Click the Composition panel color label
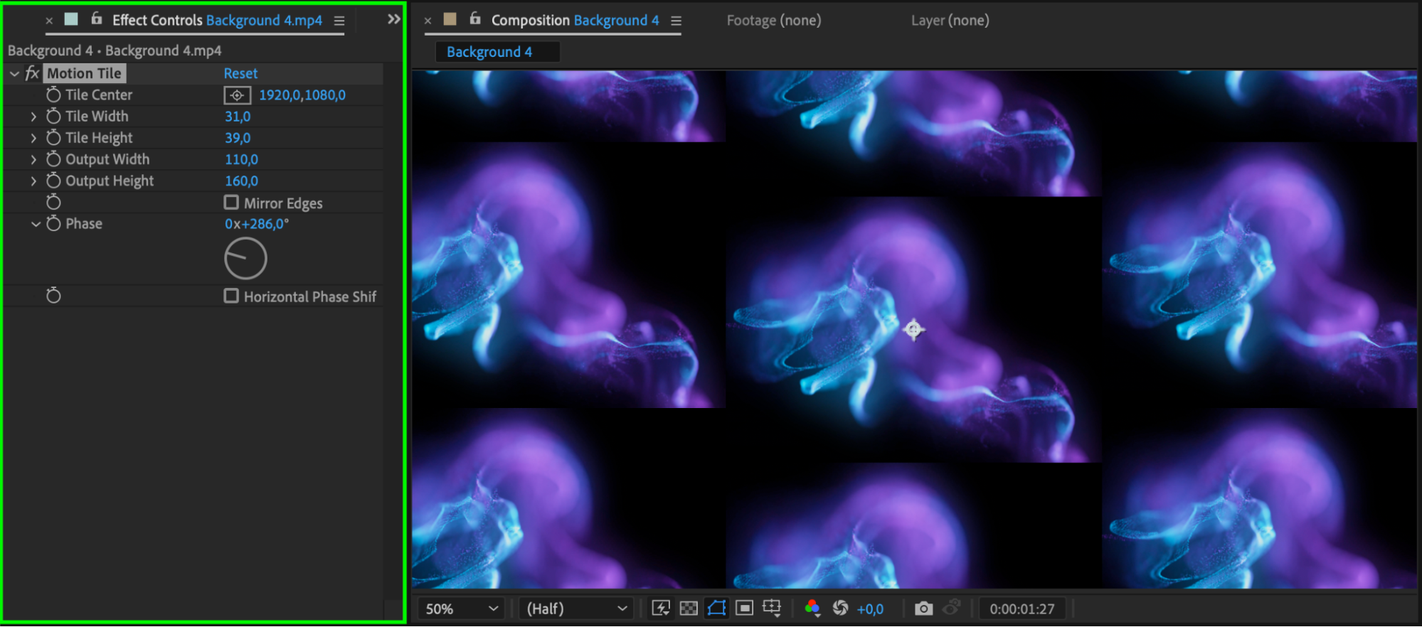Viewport: 1422px width, 627px height. point(450,19)
